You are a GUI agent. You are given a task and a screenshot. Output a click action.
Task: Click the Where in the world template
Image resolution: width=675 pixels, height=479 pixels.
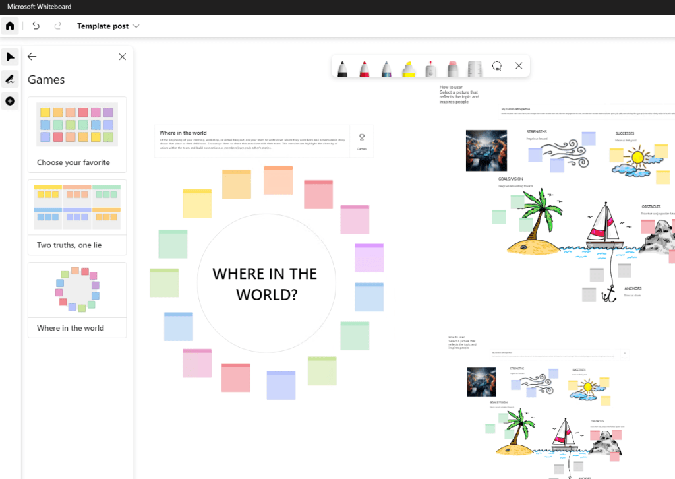(x=77, y=300)
